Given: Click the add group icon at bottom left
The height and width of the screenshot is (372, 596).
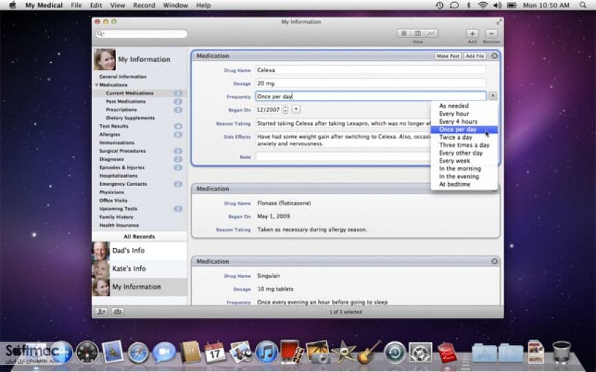Looking at the screenshot, I should pos(117,311).
